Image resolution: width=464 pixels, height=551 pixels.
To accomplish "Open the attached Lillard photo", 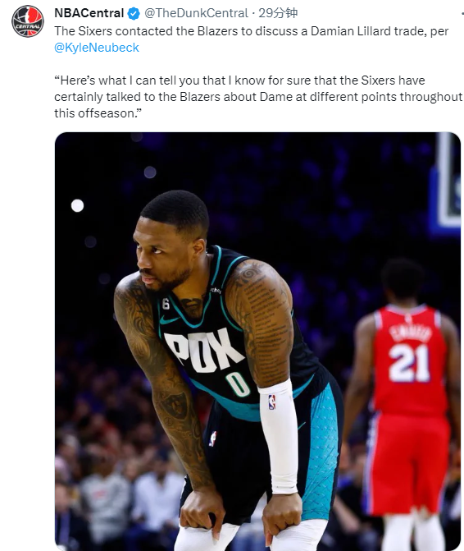I will point(257,342).
